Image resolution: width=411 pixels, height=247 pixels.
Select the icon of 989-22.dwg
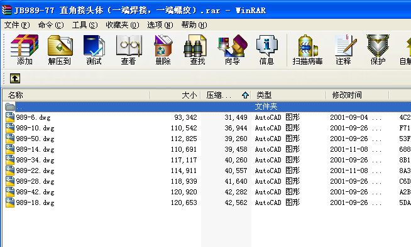point(10,171)
